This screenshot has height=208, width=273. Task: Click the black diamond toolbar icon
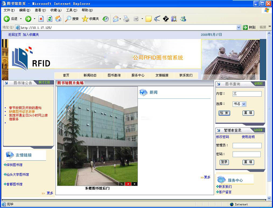(x=166, y=19)
